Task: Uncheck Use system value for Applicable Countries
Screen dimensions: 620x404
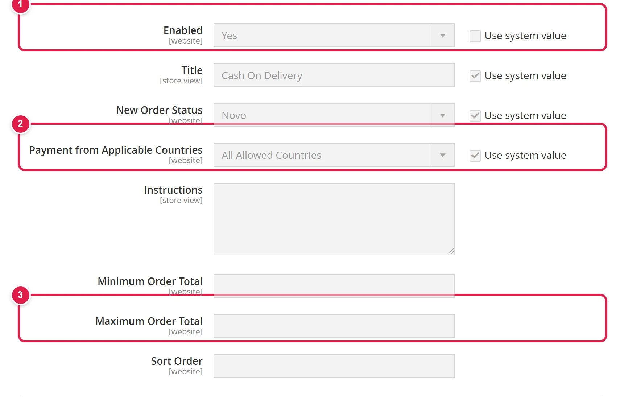Action: [x=475, y=156]
